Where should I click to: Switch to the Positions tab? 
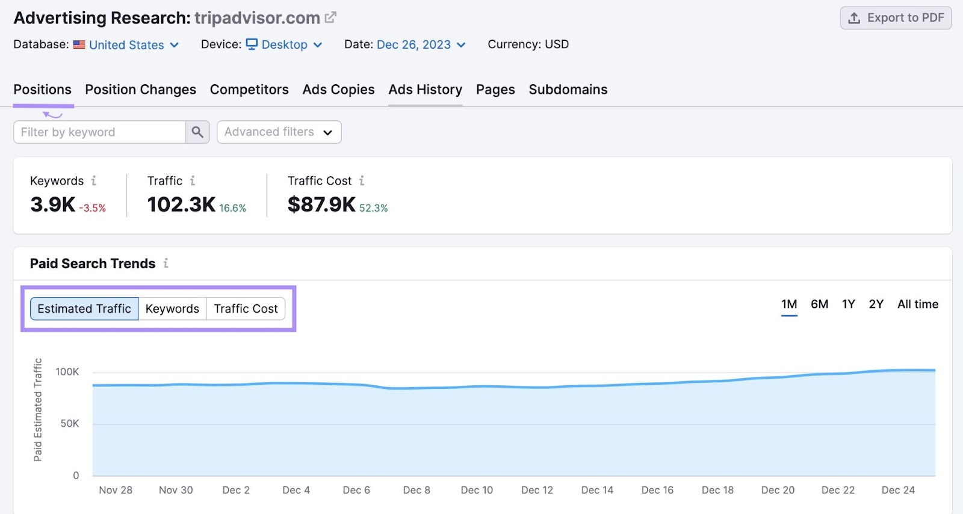(43, 90)
